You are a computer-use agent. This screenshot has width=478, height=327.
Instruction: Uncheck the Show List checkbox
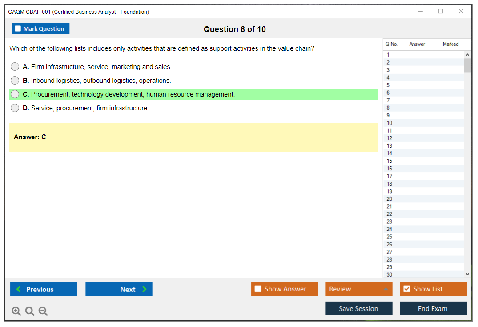pos(406,289)
